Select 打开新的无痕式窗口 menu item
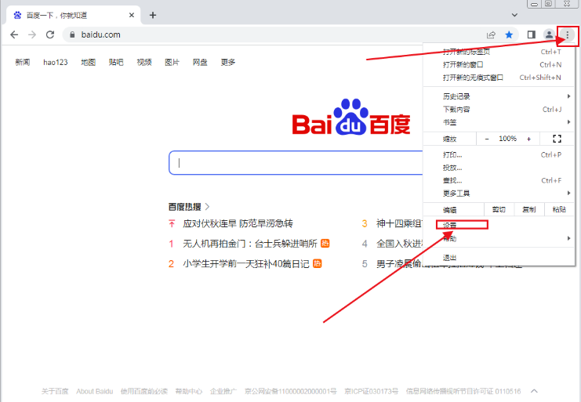The image size is (581, 402). pyautogui.click(x=499, y=78)
